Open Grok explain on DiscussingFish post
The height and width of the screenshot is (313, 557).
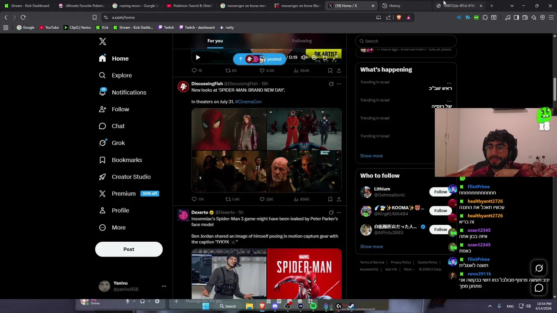pyautogui.click(x=331, y=84)
